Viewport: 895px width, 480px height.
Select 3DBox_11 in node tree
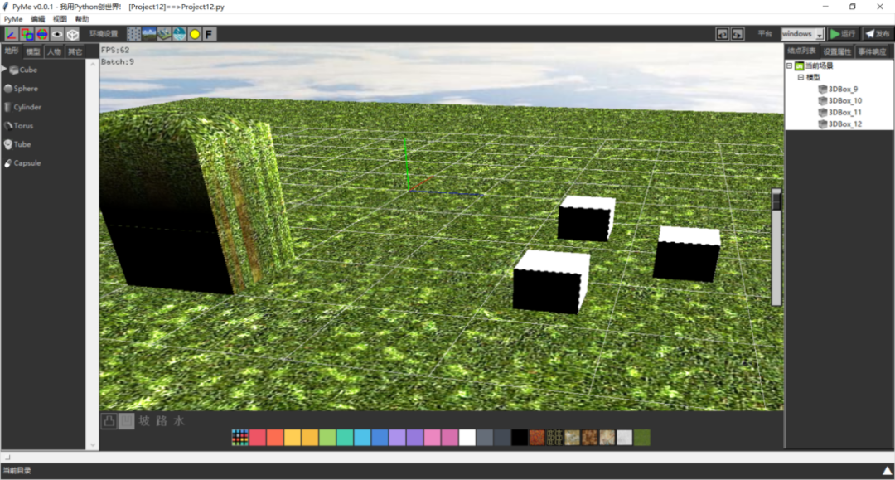(x=840, y=113)
